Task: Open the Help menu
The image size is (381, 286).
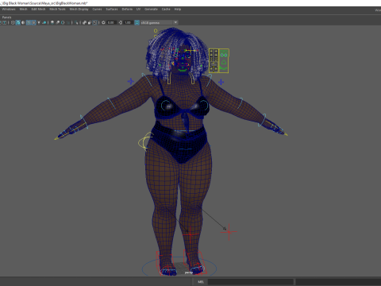Action: tap(178, 9)
